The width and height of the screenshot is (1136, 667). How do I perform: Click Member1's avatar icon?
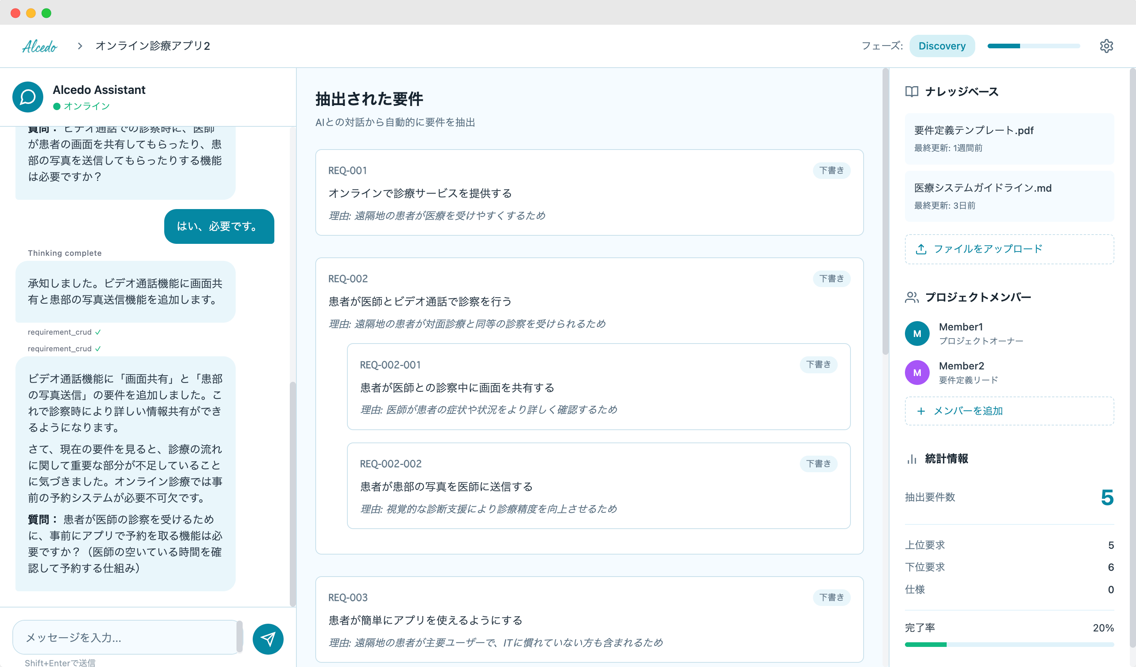(x=917, y=333)
